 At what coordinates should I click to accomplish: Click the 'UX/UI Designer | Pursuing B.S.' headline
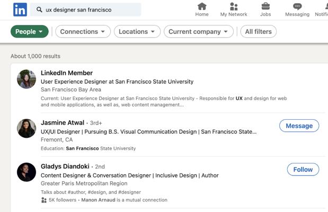pos(148,131)
